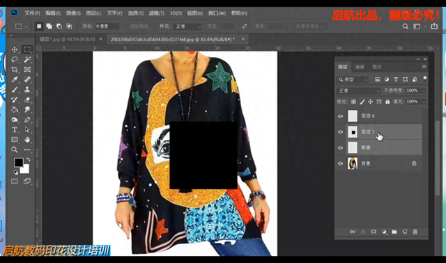Toggle Quick Mask mode
The width and height of the screenshot is (446, 263).
coord(15,181)
